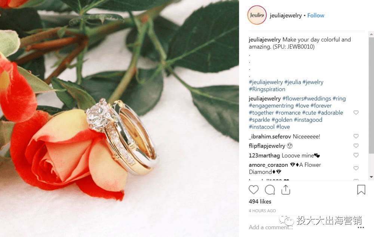
Task: Share the post using the share icon
Action: (285, 190)
